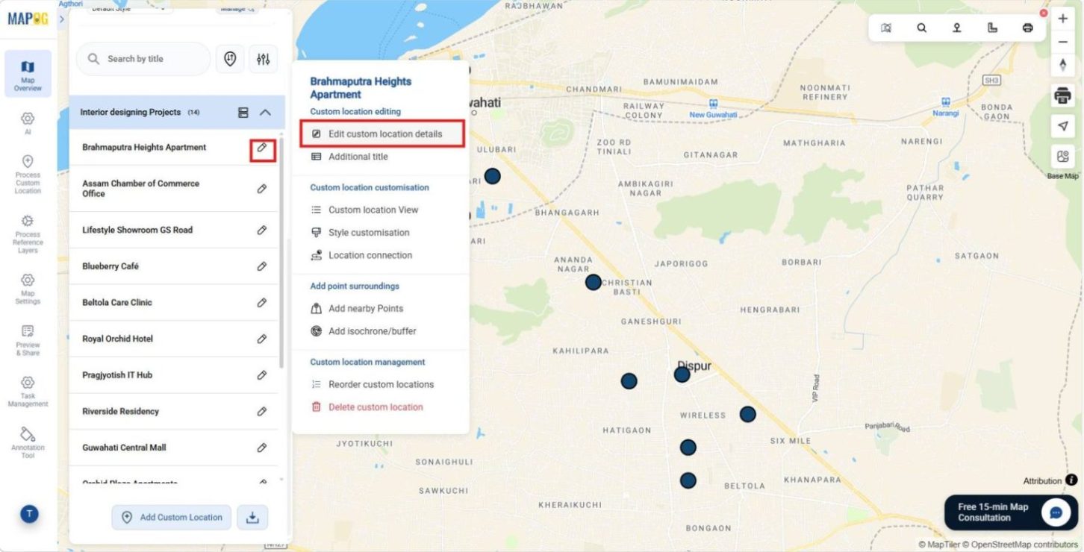Image resolution: width=1084 pixels, height=552 pixels.
Task: Click inside the Search by title field
Action: pos(146,58)
